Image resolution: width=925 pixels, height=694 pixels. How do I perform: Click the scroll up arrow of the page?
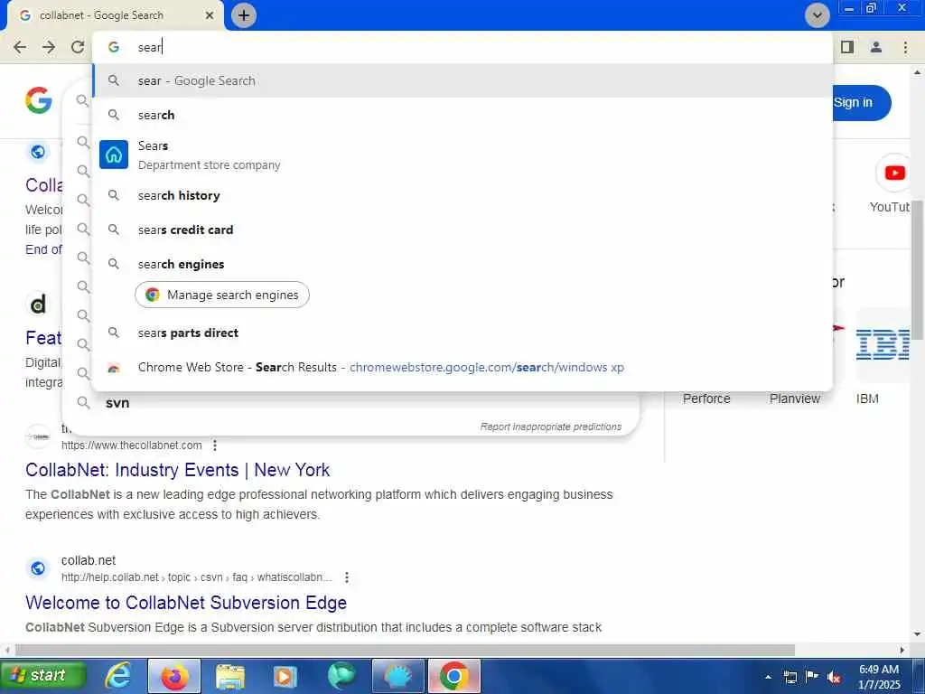[918, 72]
